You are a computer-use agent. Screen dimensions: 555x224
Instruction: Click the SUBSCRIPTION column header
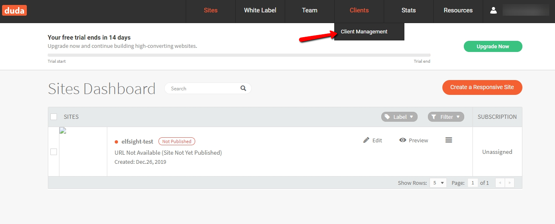[497, 117]
